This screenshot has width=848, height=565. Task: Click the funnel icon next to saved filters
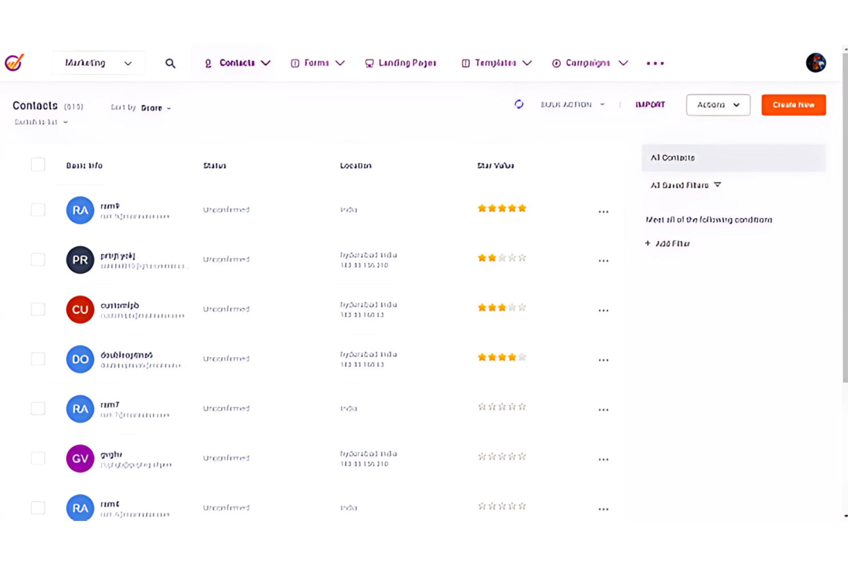pyautogui.click(x=717, y=185)
